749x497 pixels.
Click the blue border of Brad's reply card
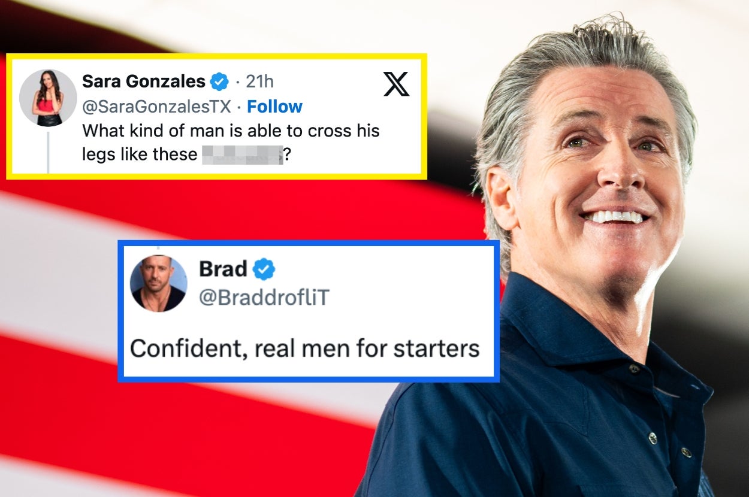point(309,243)
